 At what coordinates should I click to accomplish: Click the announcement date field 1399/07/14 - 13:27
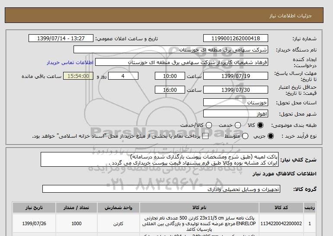(x=61, y=38)
